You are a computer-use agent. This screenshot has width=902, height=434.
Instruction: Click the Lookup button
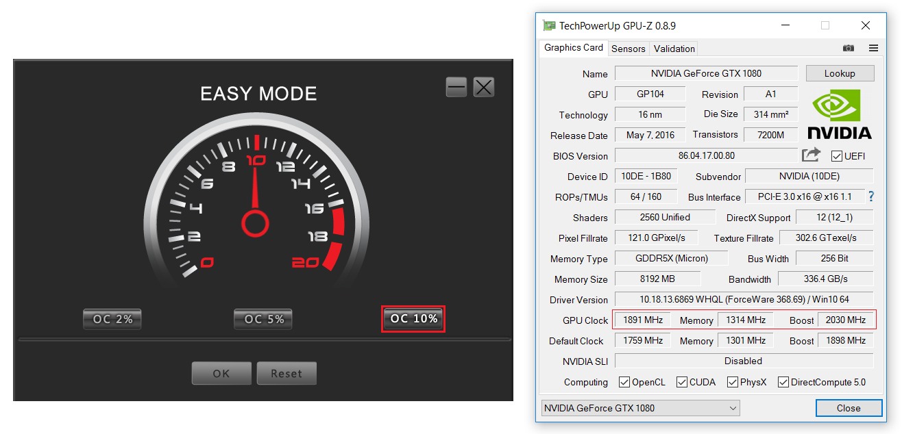(x=840, y=73)
